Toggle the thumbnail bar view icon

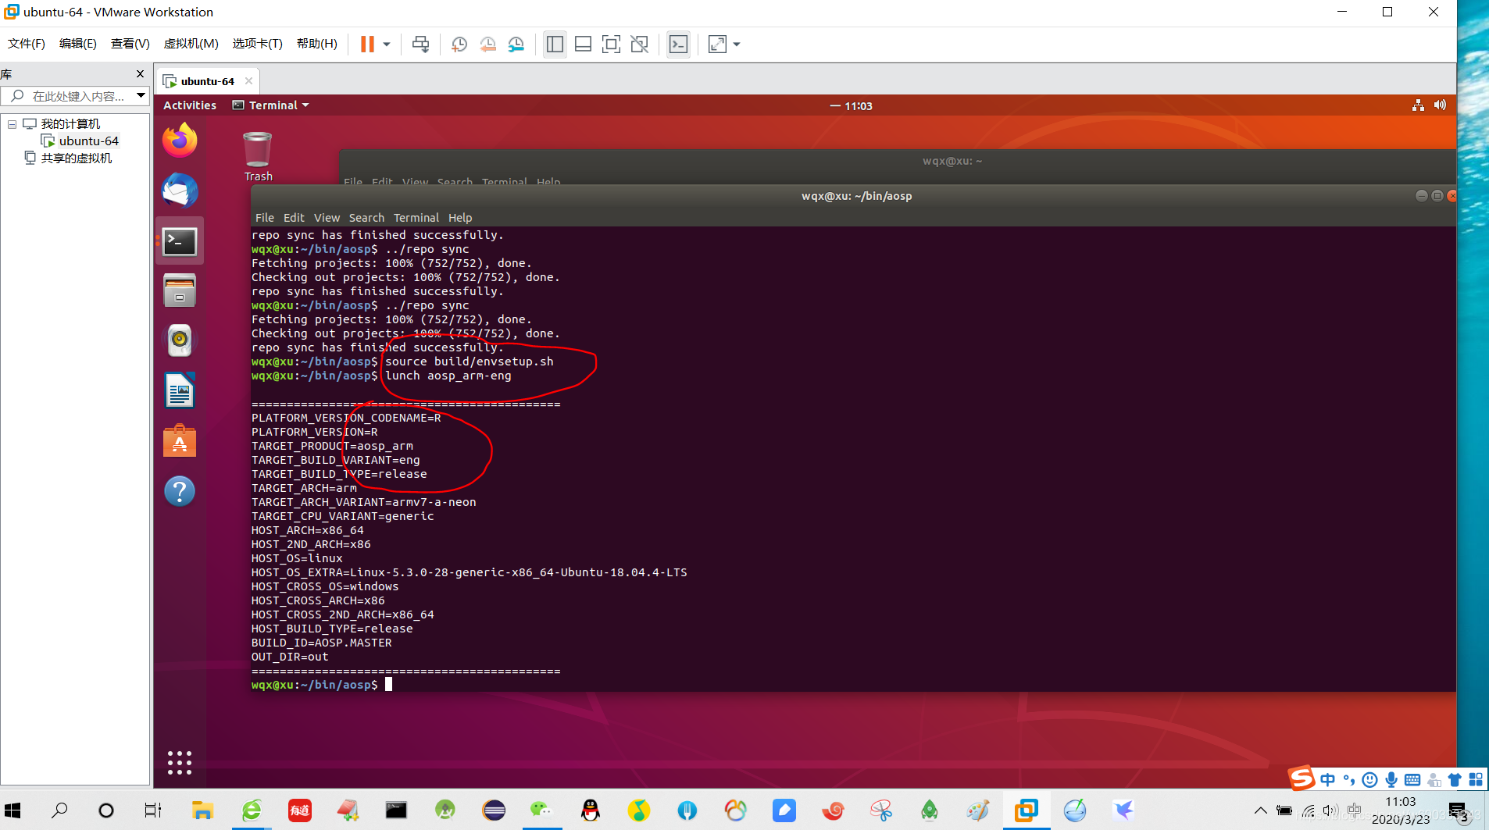583,44
